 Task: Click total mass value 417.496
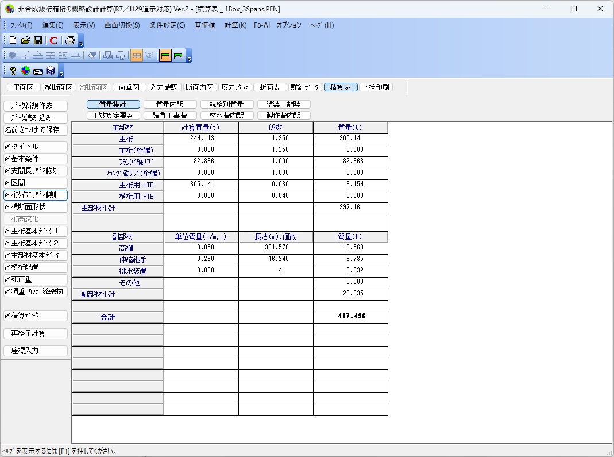[x=352, y=316]
